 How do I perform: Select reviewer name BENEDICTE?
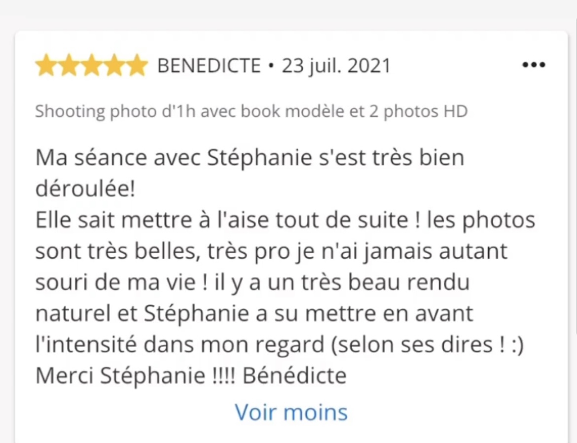[209, 66]
